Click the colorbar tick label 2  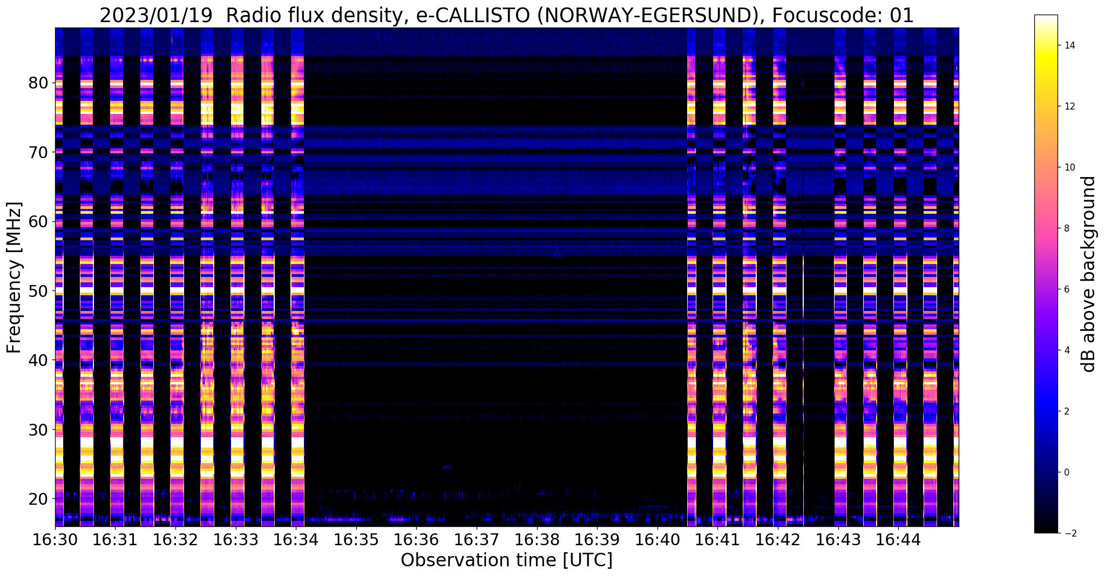click(1067, 411)
